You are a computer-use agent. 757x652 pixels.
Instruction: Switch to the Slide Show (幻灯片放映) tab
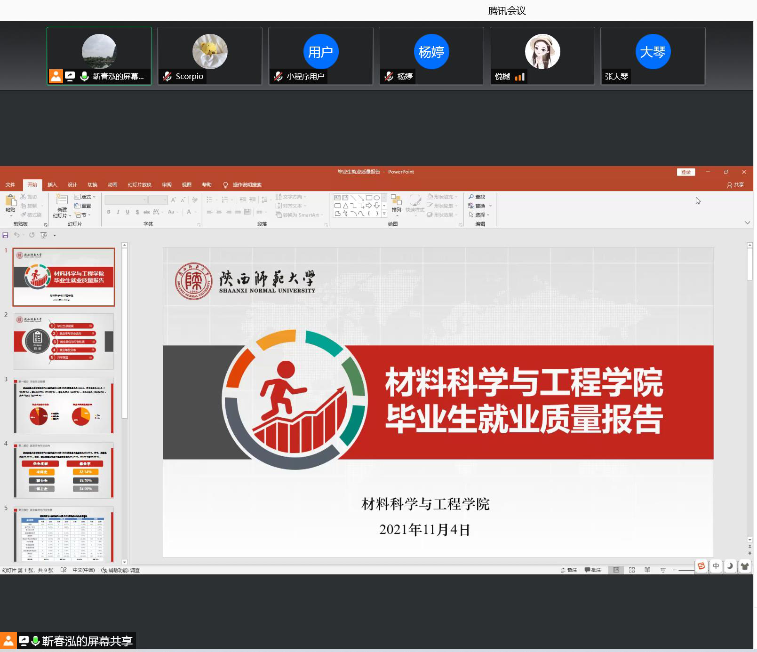click(x=139, y=185)
